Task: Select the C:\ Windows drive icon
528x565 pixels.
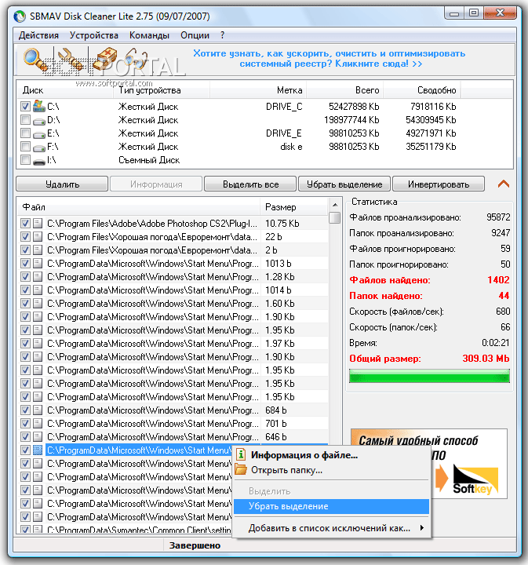Action: coord(38,106)
